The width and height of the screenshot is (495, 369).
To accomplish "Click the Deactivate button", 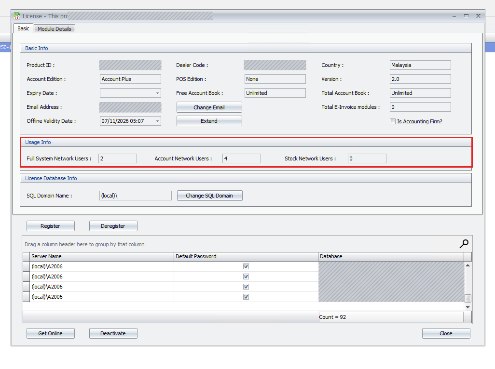I will pos(113,333).
